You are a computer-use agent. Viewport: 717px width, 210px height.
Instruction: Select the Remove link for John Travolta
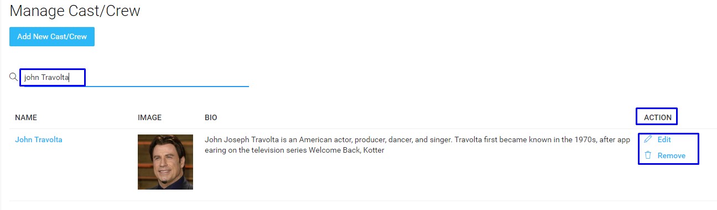click(x=671, y=155)
